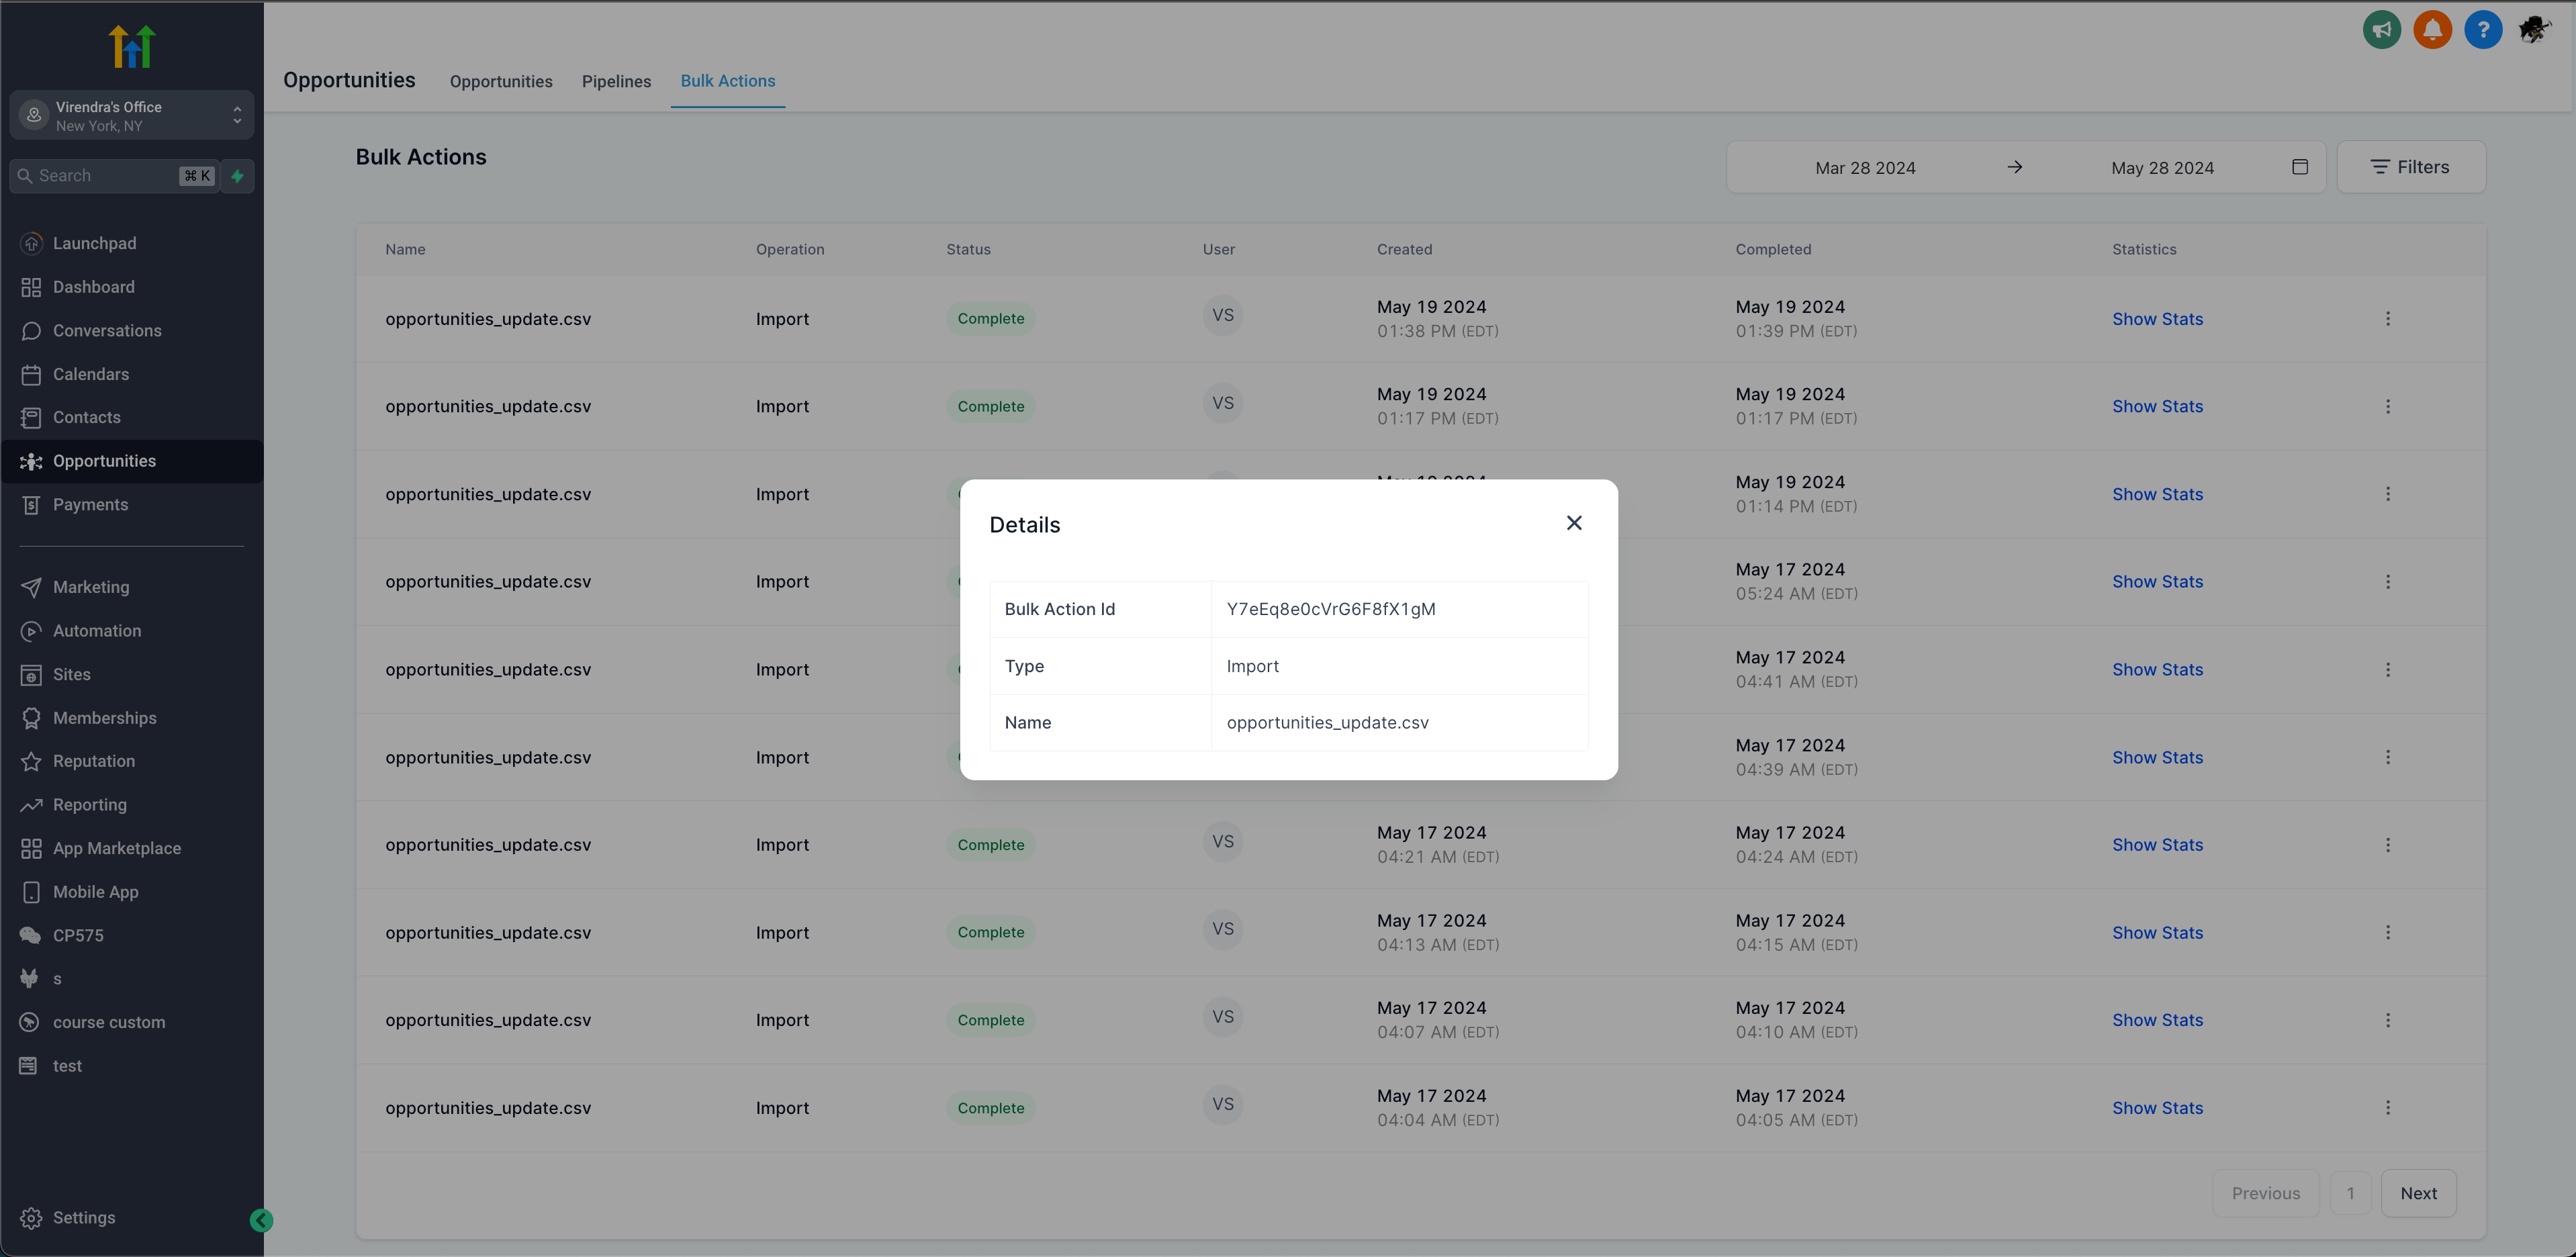Viewport: 2576px width, 1257px height.
Task: Close the Details modal dialog
Action: (1572, 522)
